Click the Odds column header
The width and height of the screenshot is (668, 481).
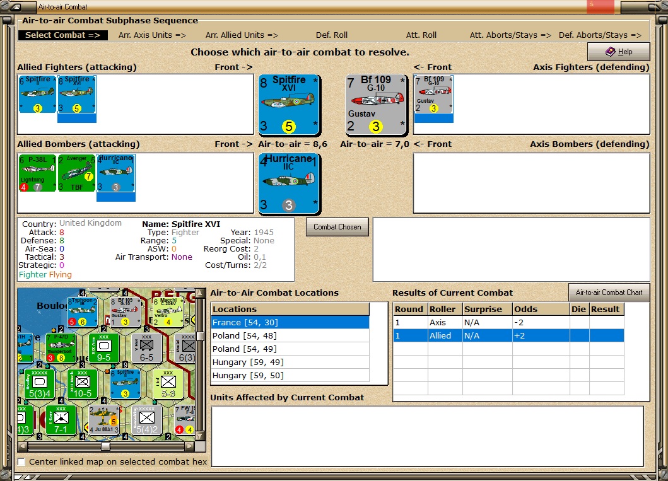click(541, 309)
